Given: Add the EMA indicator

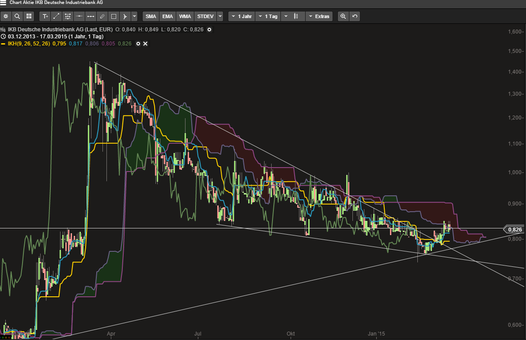Looking at the screenshot, I should pyautogui.click(x=167, y=16).
